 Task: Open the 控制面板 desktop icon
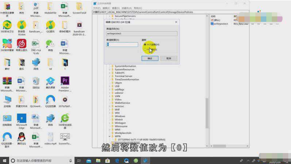pyautogui.click(x=7, y=120)
